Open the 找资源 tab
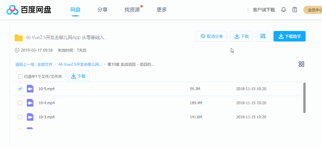This screenshot has height=148, width=322. tap(132, 10)
